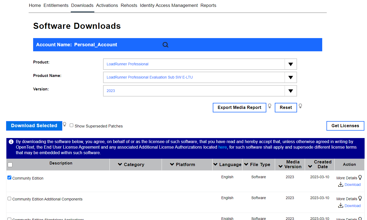The width and height of the screenshot is (367, 220).
Task: Follow the 'here' license agreement link
Action: (x=223, y=147)
